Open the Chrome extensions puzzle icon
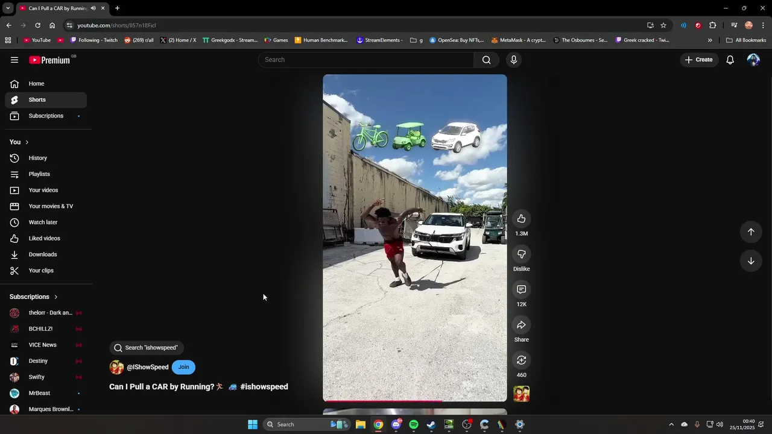The width and height of the screenshot is (772, 434). point(713,25)
